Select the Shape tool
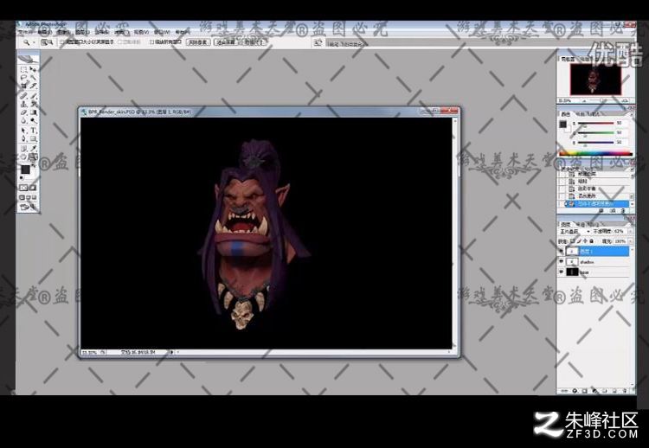The image size is (649, 448). [x=34, y=138]
